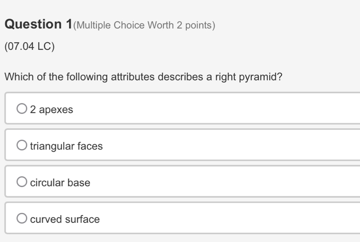
Task: Click the '2 apexes' answer label text
Action: [52, 110]
